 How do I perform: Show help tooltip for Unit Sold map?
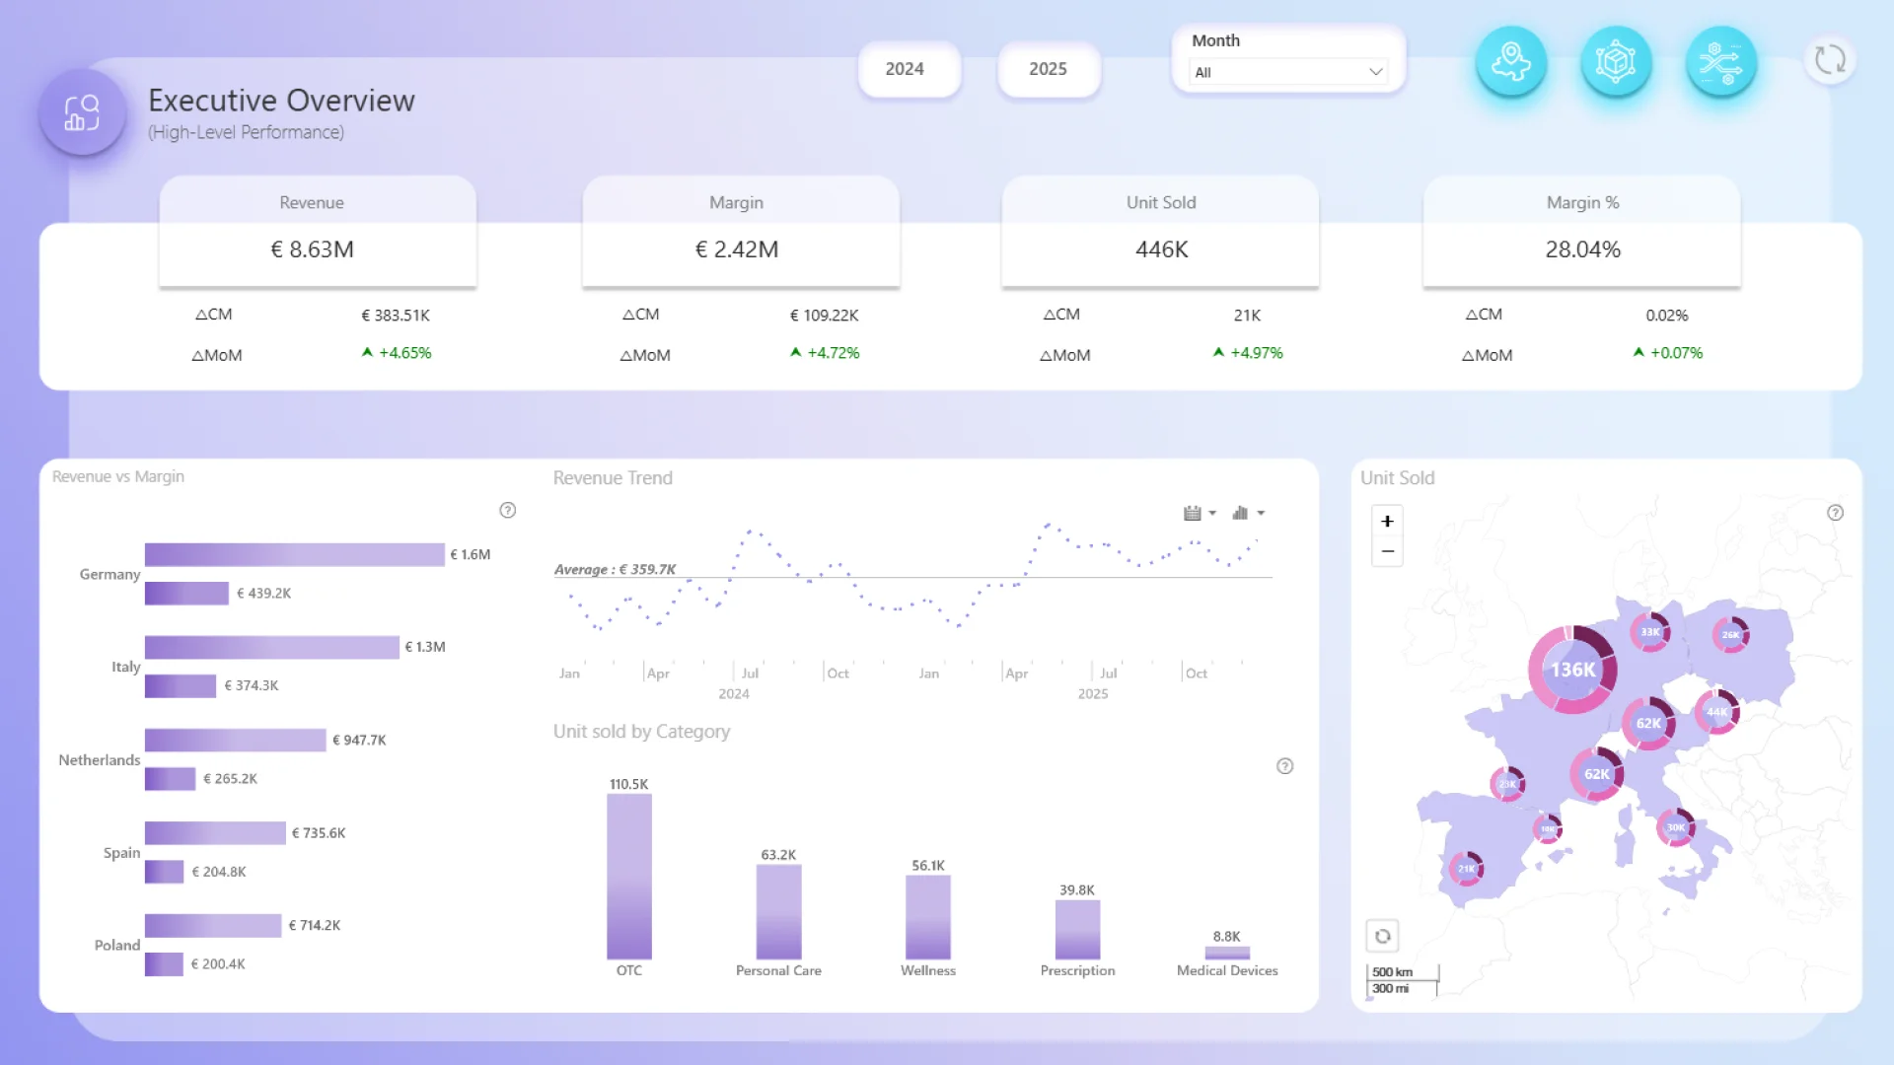click(1835, 513)
